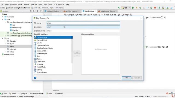This screenshot has height=98, width=175.
Task: Click the Directory name input field
Action: click(x=83, y=31)
